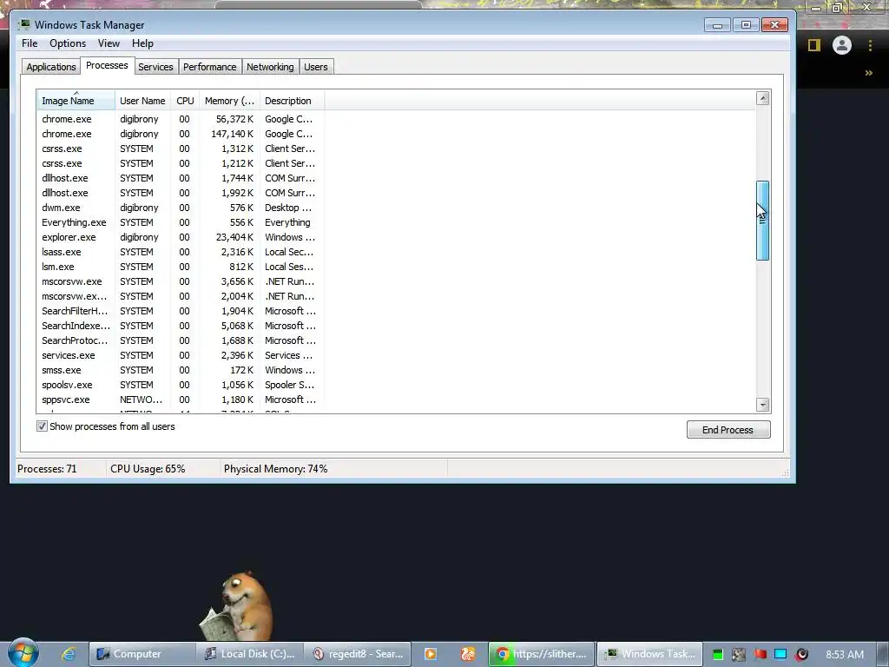Select the chrome.exe 56,372 K row
This screenshot has height=667, width=889.
pyautogui.click(x=181, y=119)
